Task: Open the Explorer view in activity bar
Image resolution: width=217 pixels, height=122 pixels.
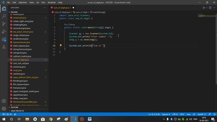Action: tap(4, 9)
